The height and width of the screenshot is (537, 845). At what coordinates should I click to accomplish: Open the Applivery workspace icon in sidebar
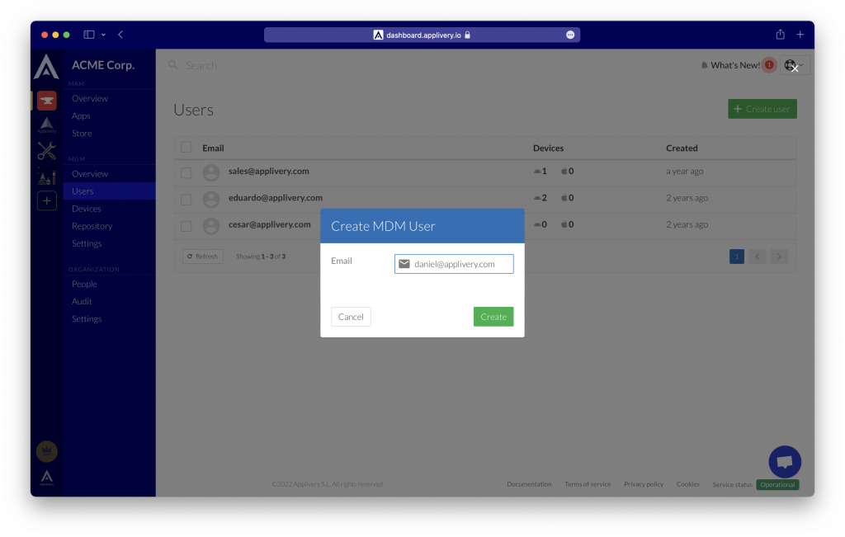click(47, 125)
